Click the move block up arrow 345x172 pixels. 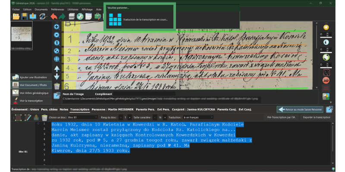(x=56, y=69)
